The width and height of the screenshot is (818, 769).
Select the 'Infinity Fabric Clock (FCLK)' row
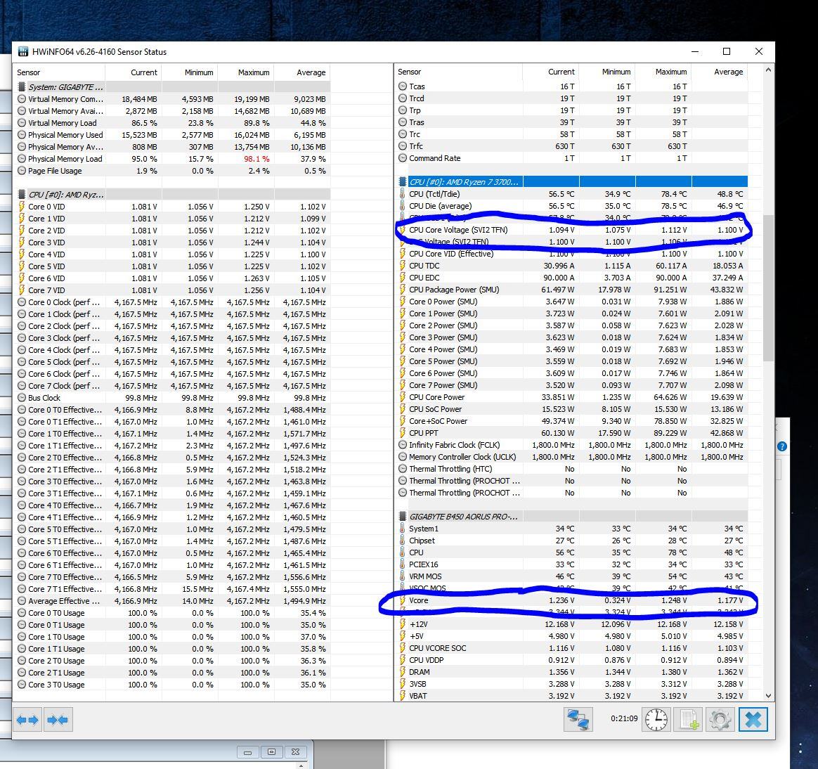pyautogui.click(x=572, y=445)
